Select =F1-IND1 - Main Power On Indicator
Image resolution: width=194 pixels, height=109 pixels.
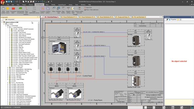(22, 34)
